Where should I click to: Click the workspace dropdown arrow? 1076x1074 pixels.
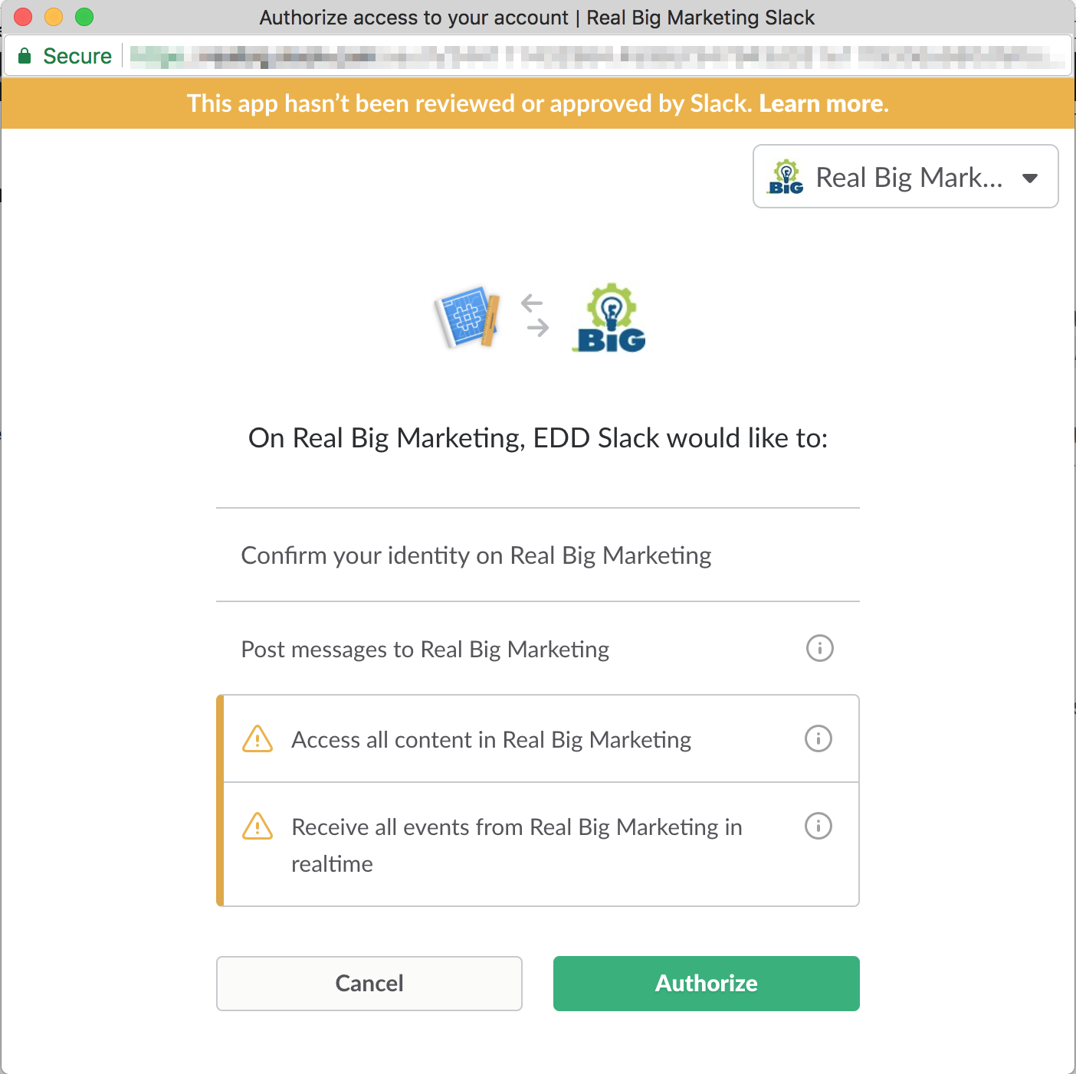[x=1030, y=178]
